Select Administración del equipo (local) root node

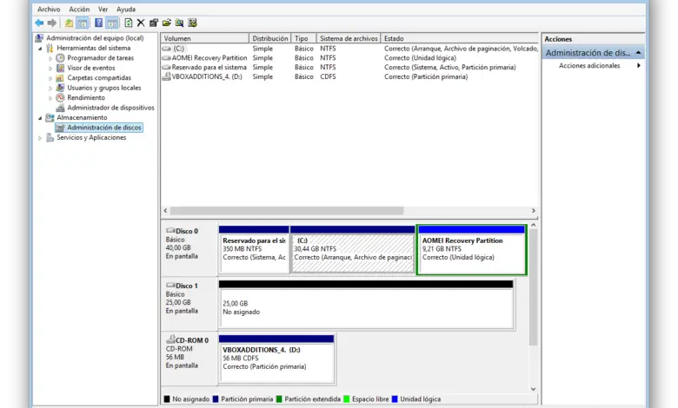(95, 38)
